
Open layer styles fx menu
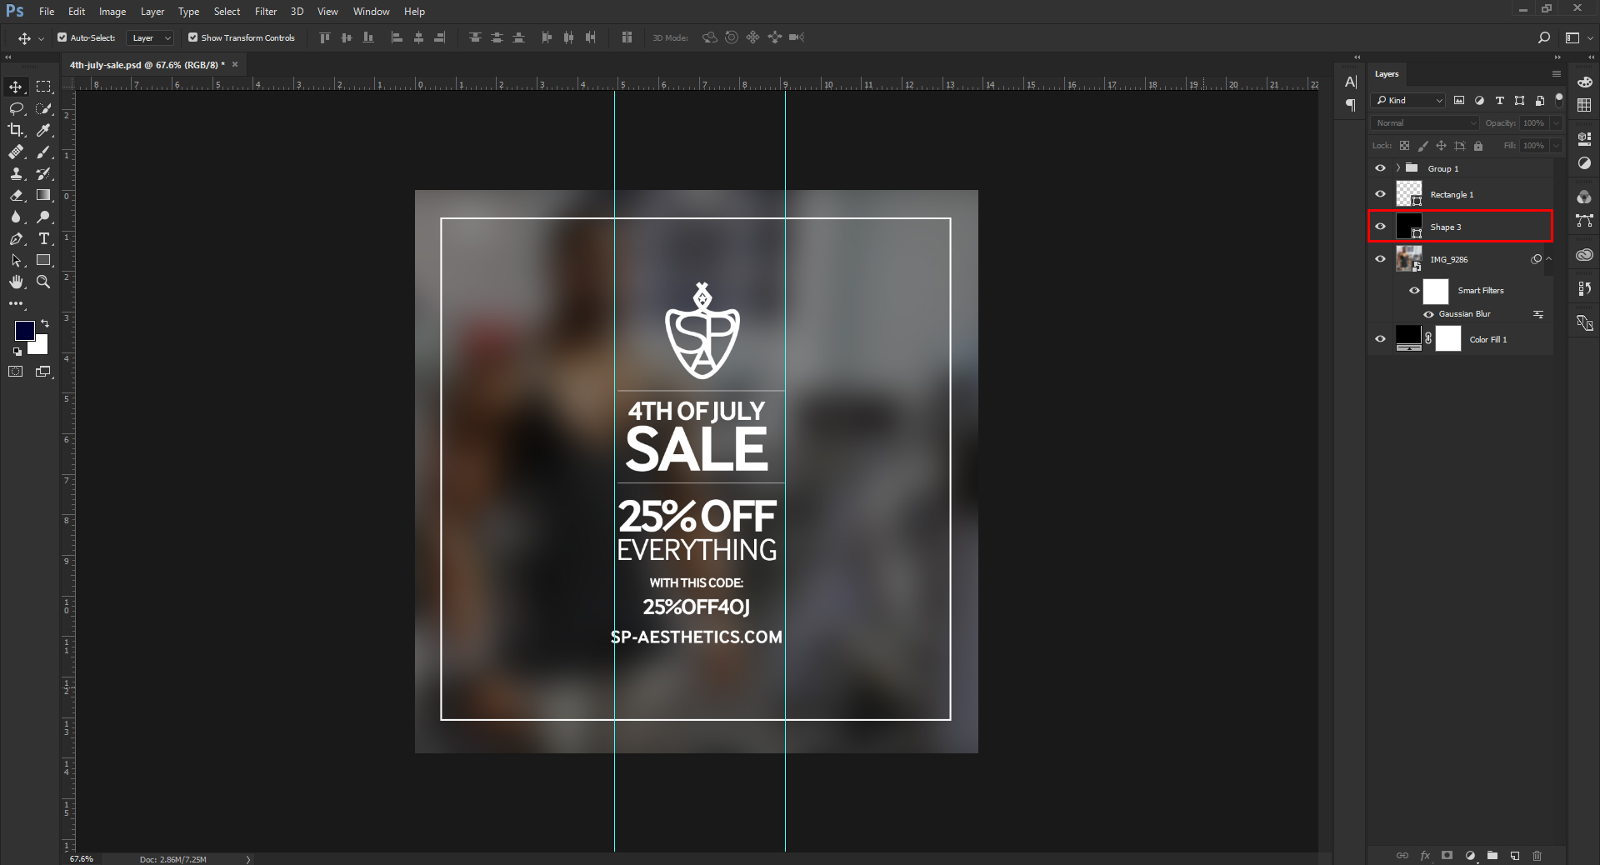click(x=1425, y=856)
